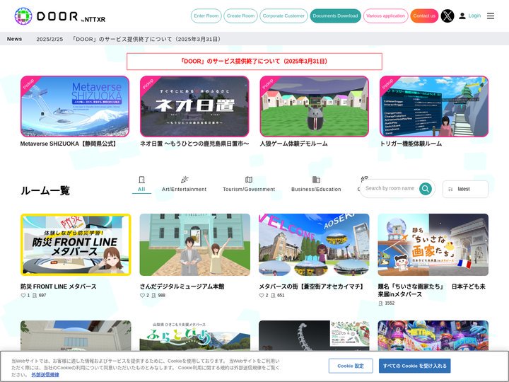Click the News label

click(x=15, y=39)
